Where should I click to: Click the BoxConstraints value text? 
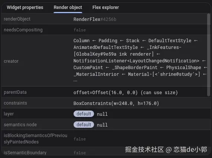(116, 103)
